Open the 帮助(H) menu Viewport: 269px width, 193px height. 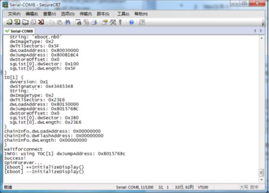coord(141,14)
